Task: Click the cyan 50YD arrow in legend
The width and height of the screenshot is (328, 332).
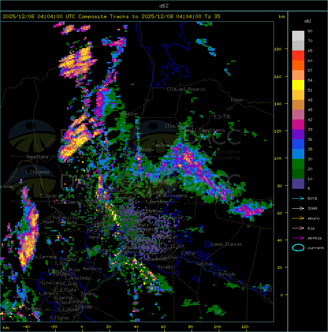Action: [x=298, y=198]
